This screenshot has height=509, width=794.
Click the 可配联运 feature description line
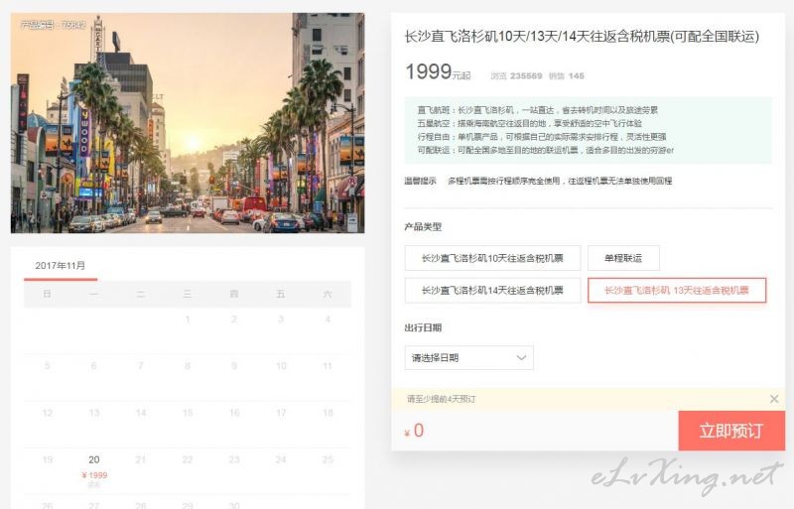coord(545,150)
